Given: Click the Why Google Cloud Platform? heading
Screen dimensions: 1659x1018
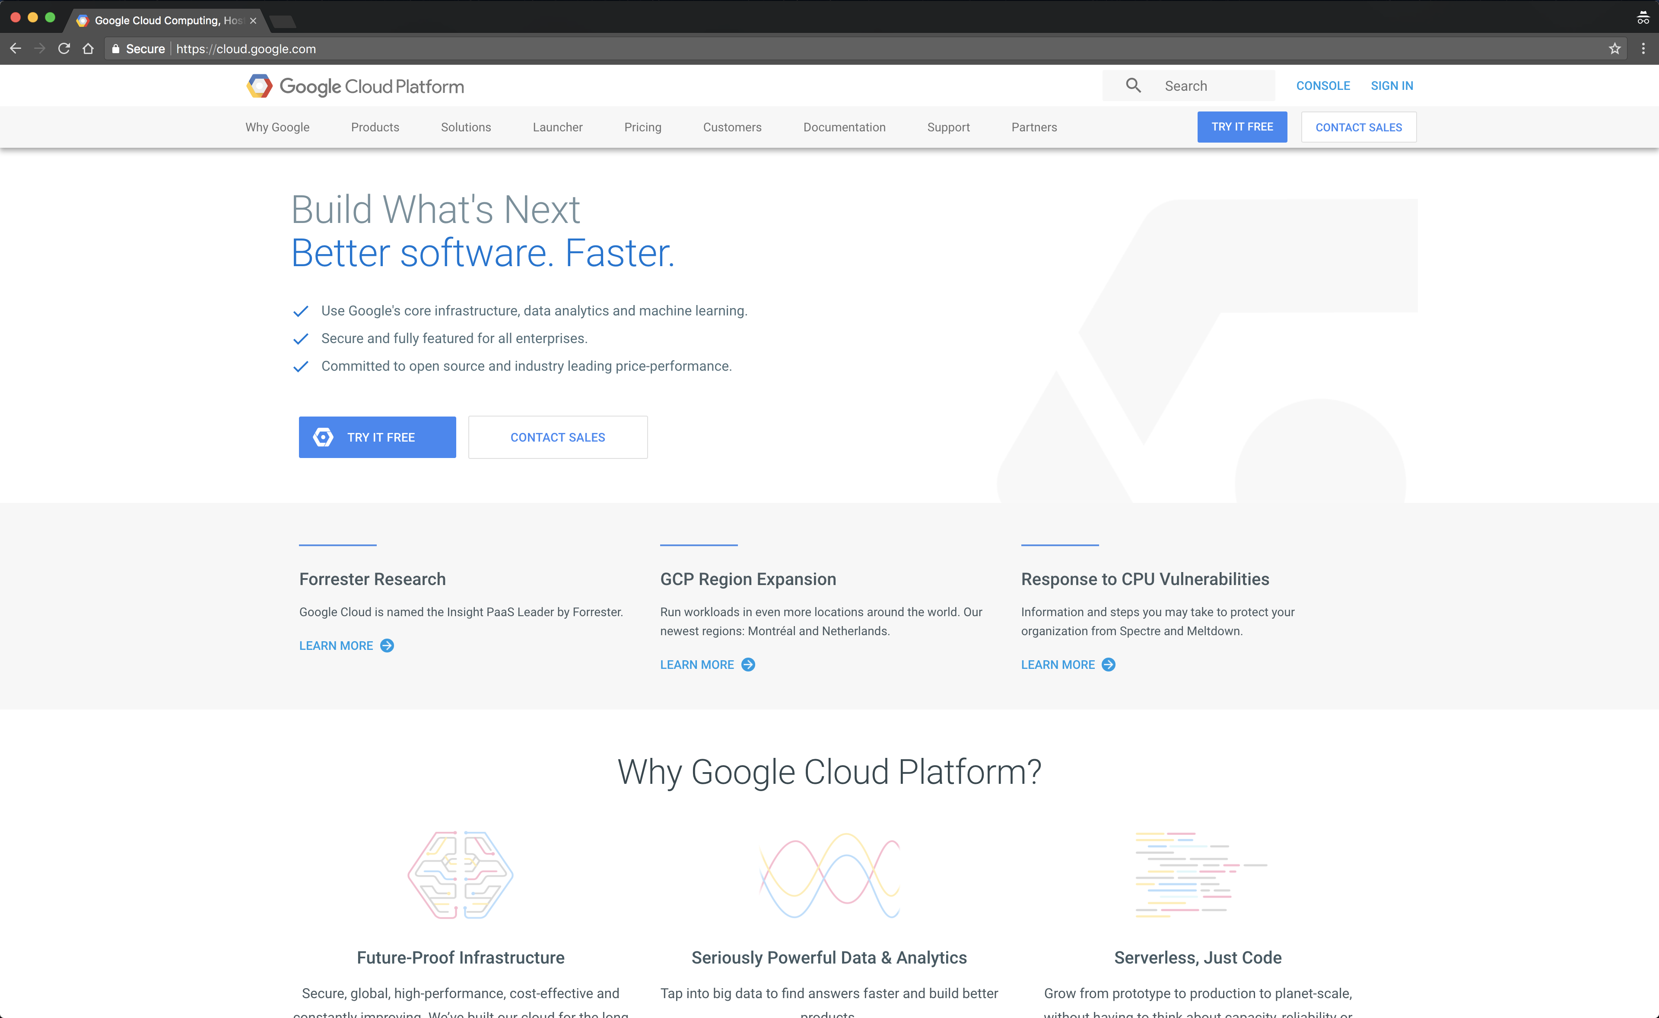Looking at the screenshot, I should click(829, 772).
